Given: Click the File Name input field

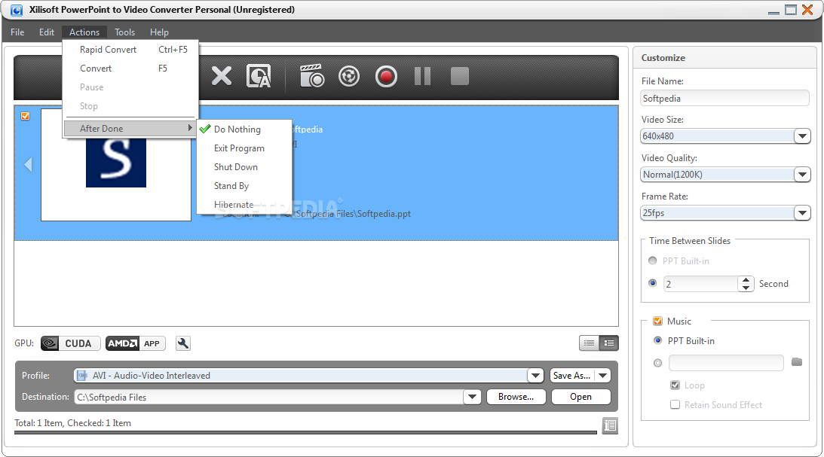Looking at the screenshot, I should (724, 98).
